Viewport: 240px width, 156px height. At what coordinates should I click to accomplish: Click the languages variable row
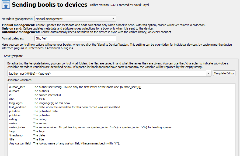(x=16, y=103)
